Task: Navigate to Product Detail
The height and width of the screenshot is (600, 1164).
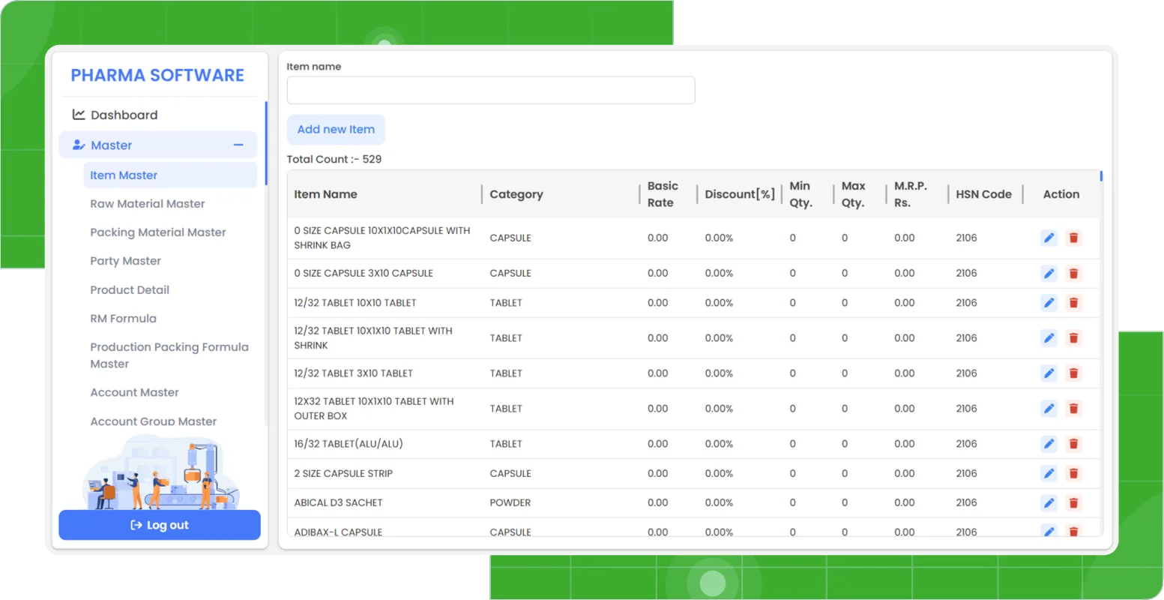Action: (130, 289)
